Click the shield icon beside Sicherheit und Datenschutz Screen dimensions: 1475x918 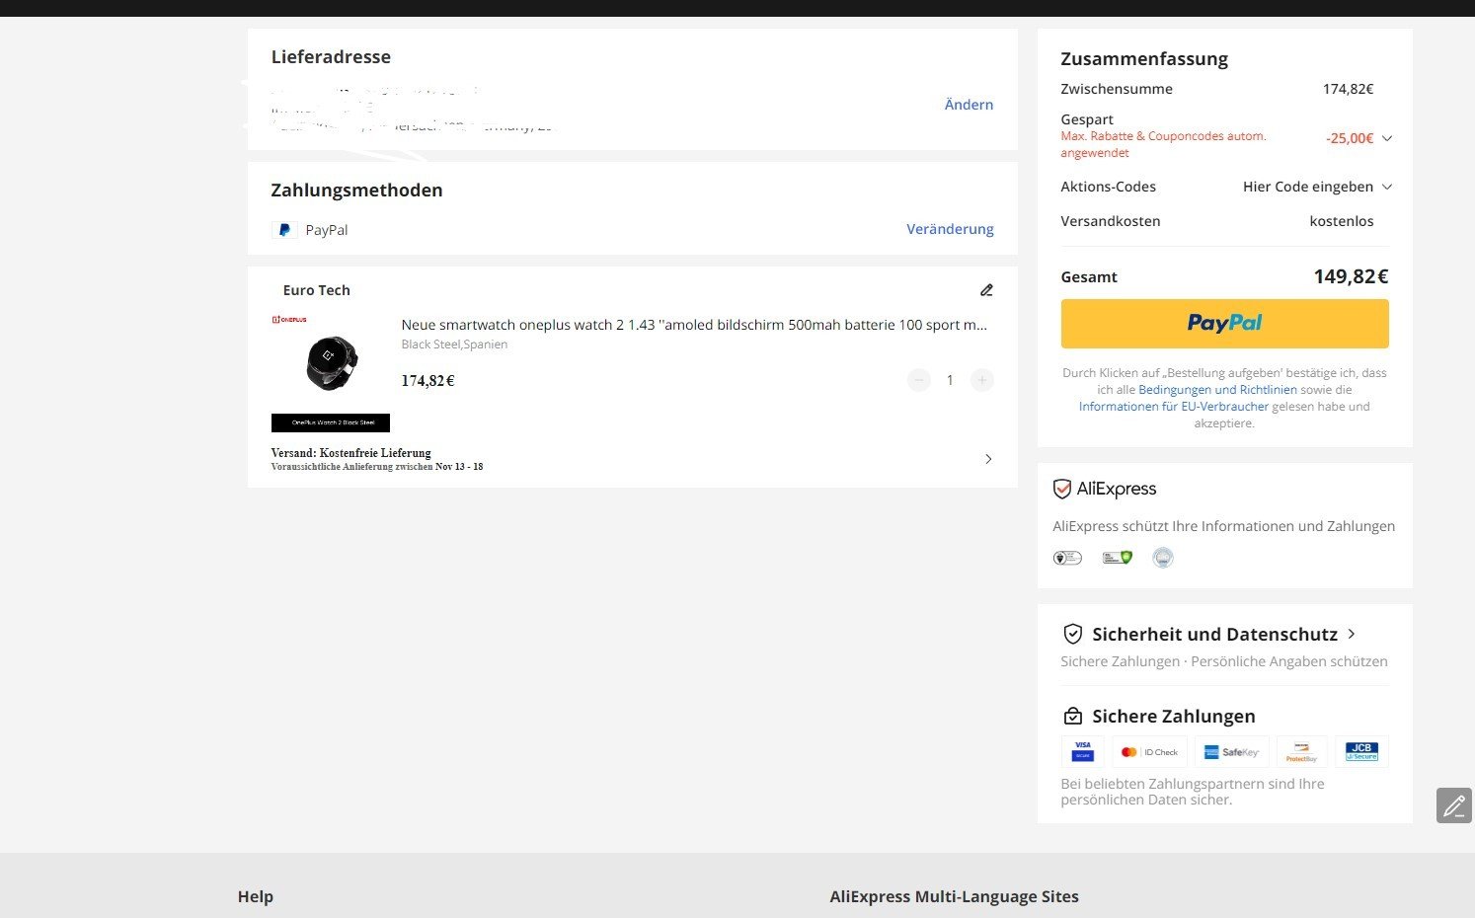tap(1072, 634)
